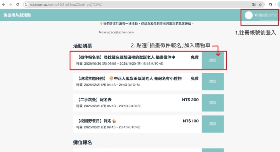This screenshot has width=280, height=152.
Task: Click time text 2025/12/21 05:43 ~ 23:43
Action: click(108, 106)
